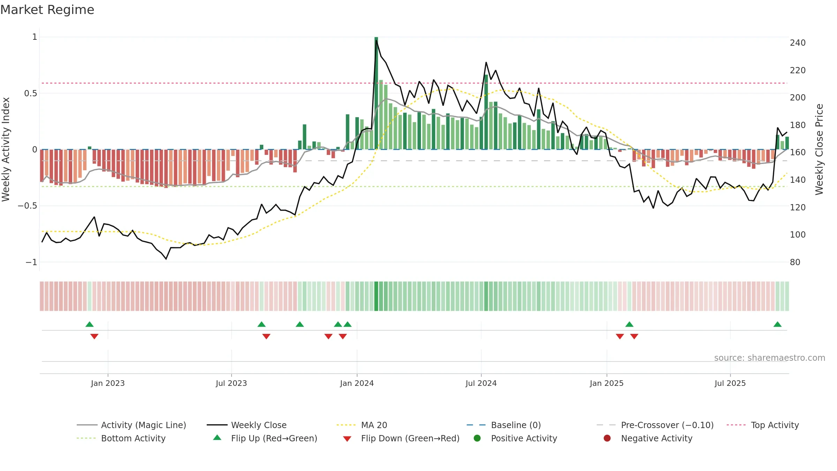Click the first green flip-up marker before Jan 2023

90,324
